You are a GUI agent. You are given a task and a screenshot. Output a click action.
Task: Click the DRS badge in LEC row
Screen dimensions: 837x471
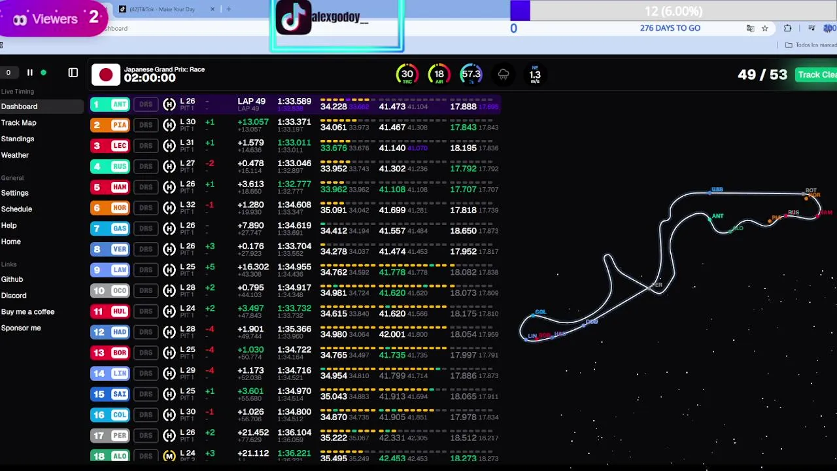tap(146, 145)
